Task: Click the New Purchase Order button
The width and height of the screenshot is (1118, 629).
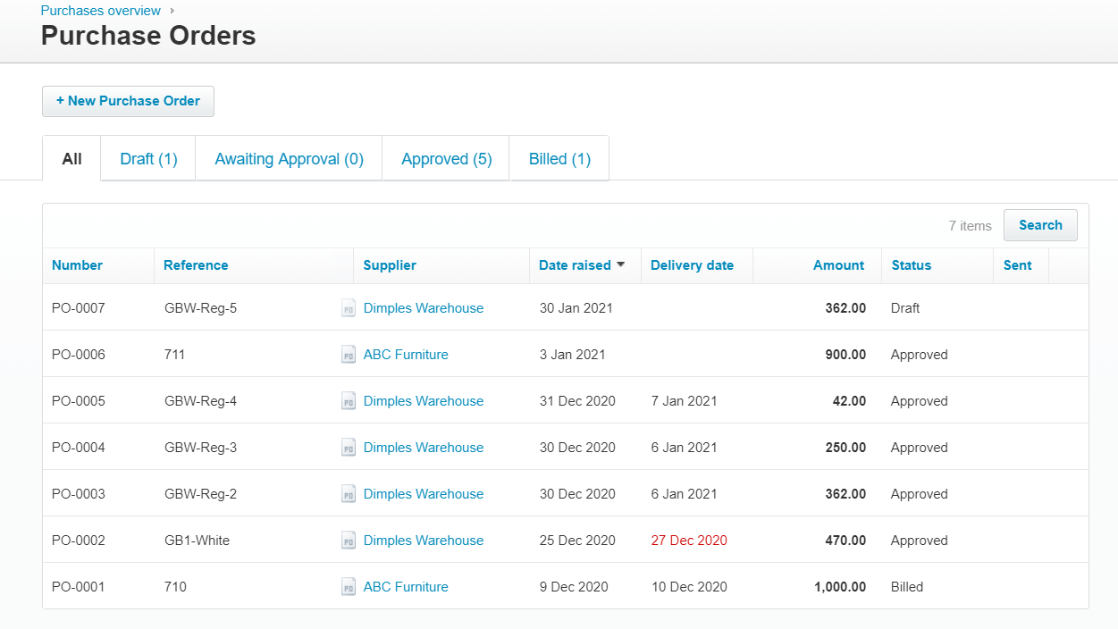Action: pos(128,101)
